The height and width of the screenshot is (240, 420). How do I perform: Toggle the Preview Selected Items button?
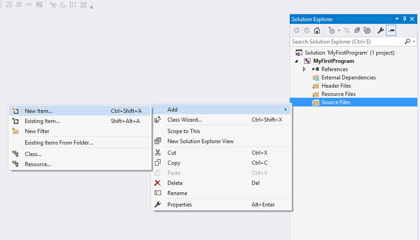[x=391, y=31]
